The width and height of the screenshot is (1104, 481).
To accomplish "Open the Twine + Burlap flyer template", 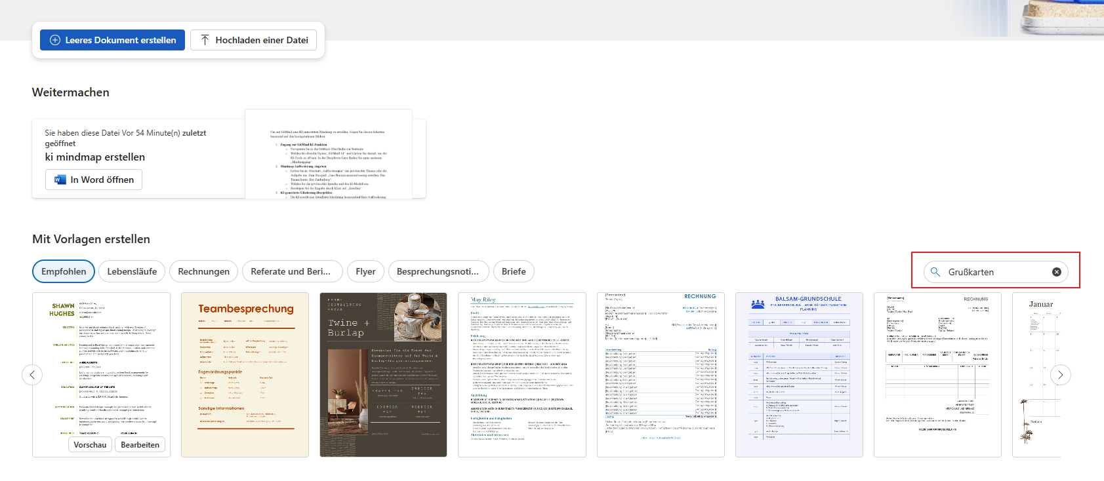I will (384, 375).
